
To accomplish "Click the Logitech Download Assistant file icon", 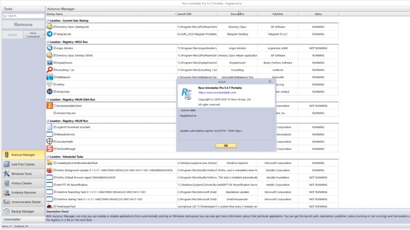I will (49, 127).
